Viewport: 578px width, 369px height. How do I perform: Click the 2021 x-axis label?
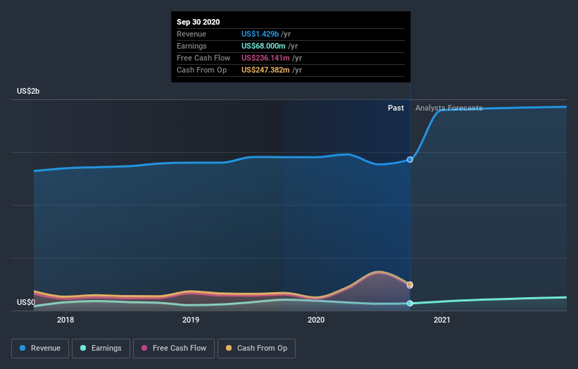(x=441, y=320)
